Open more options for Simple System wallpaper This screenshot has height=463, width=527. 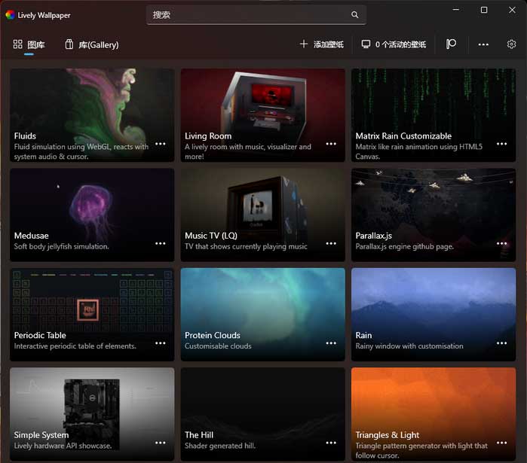click(161, 443)
